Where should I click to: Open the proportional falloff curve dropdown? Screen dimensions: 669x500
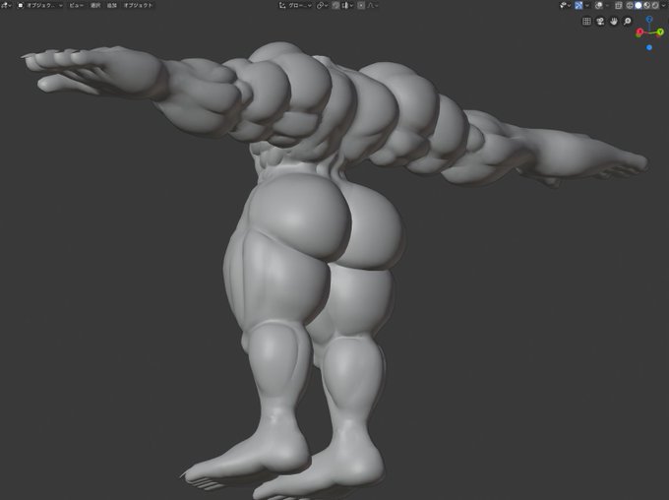coord(373,5)
